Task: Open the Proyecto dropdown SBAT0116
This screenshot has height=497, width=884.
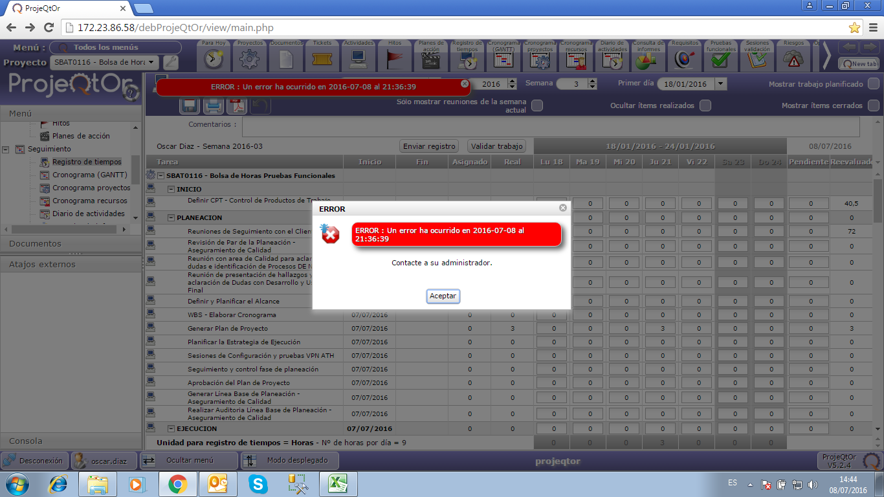Action: tap(104, 62)
